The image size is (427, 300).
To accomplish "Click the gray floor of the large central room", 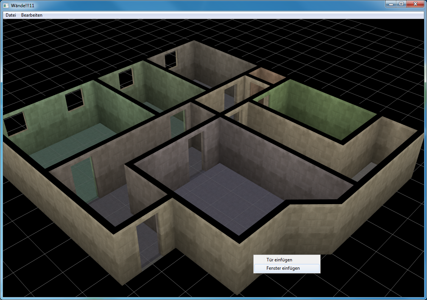I will pos(227,197).
